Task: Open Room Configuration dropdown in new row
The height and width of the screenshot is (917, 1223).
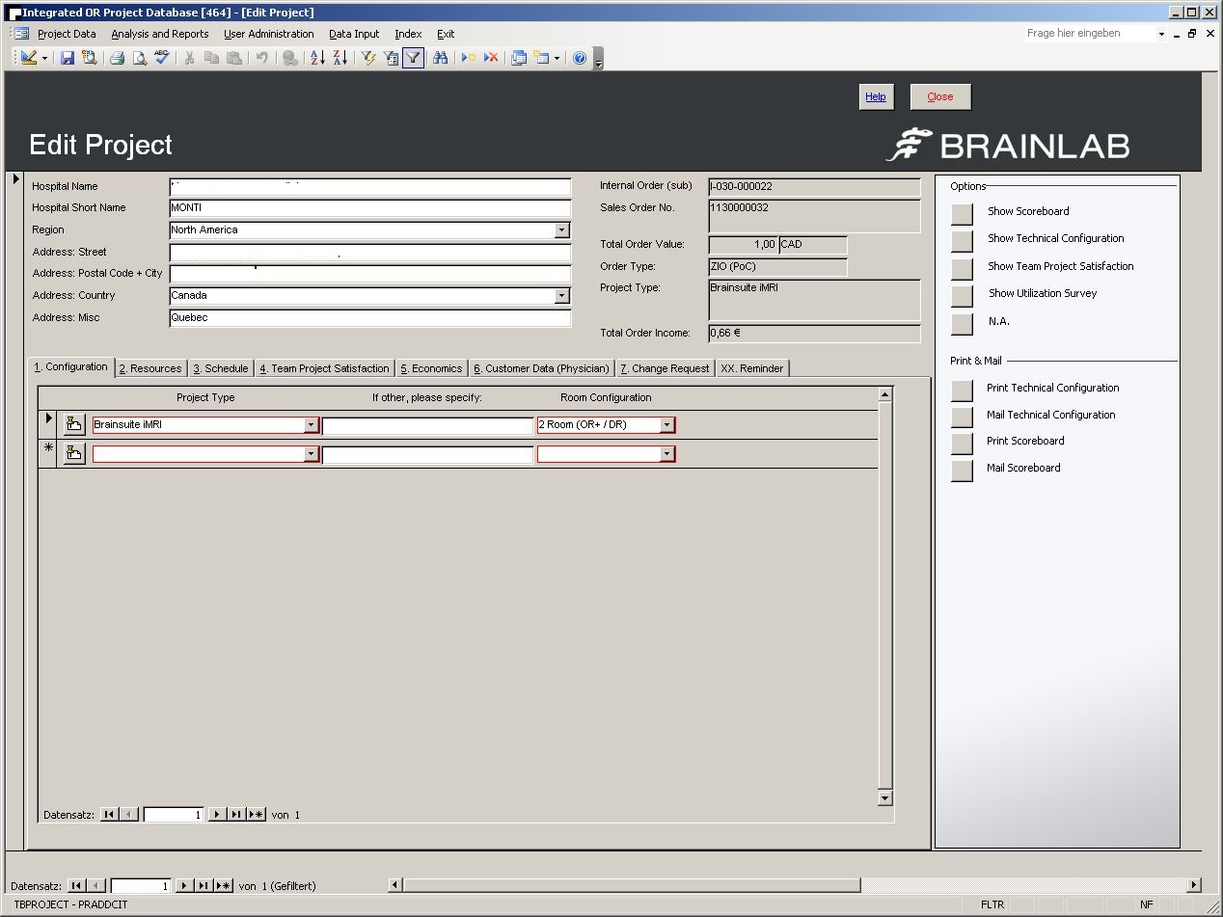Action: coord(666,454)
